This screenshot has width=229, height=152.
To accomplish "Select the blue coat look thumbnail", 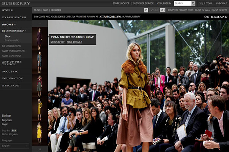I will 40,62.
